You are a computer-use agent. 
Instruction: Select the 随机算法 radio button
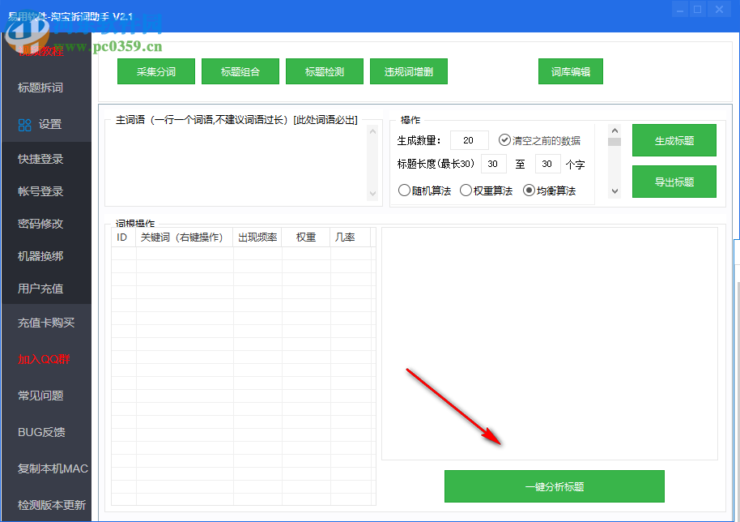(x=405, y=190)
